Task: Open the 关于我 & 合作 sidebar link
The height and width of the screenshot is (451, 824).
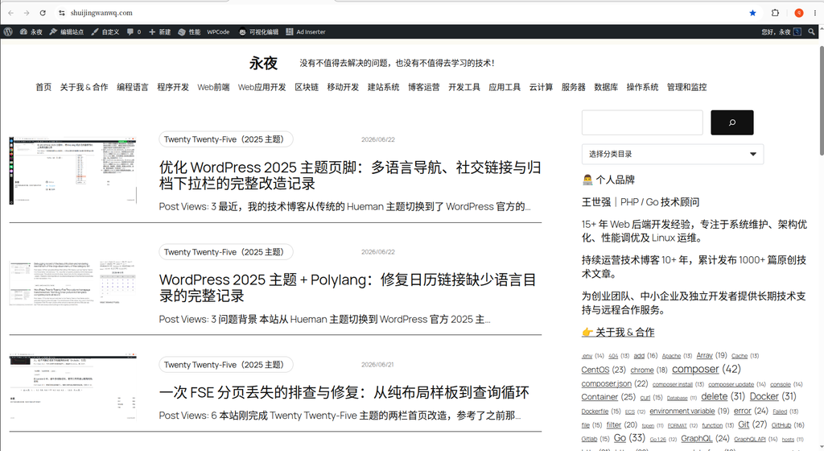Action: click(618, 332)
